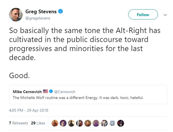View the 29 Likes list

(38, 123)
